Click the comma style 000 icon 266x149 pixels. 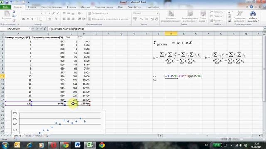(x=146, y=19)
